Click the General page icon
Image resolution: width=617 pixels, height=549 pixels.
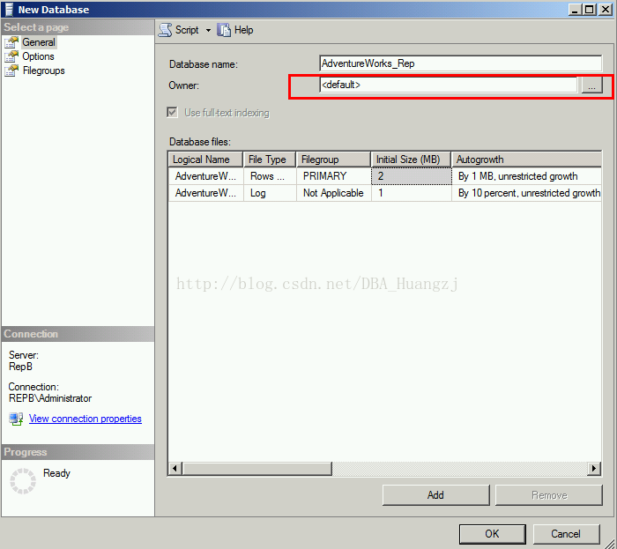click(11, 42)
